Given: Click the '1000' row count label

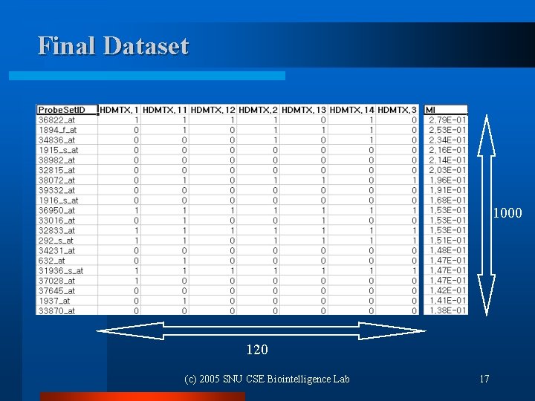Looking at the screenshot, I should pos(508,213).
